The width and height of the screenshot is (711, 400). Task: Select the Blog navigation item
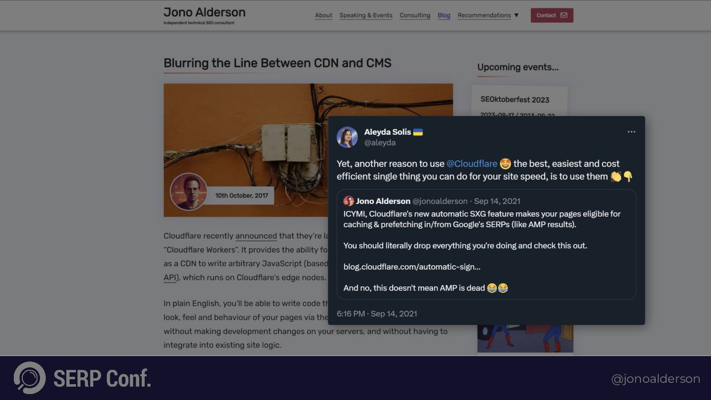click(444, 15)
